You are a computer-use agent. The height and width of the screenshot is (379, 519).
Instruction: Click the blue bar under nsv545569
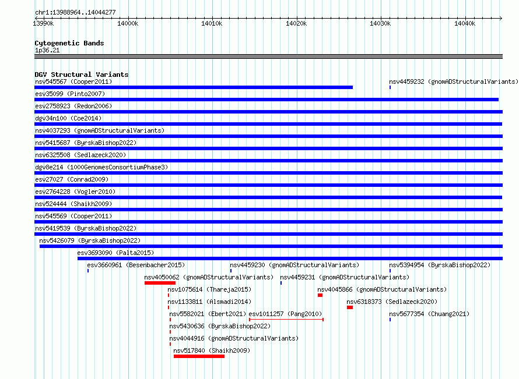[x=268, y=222]
